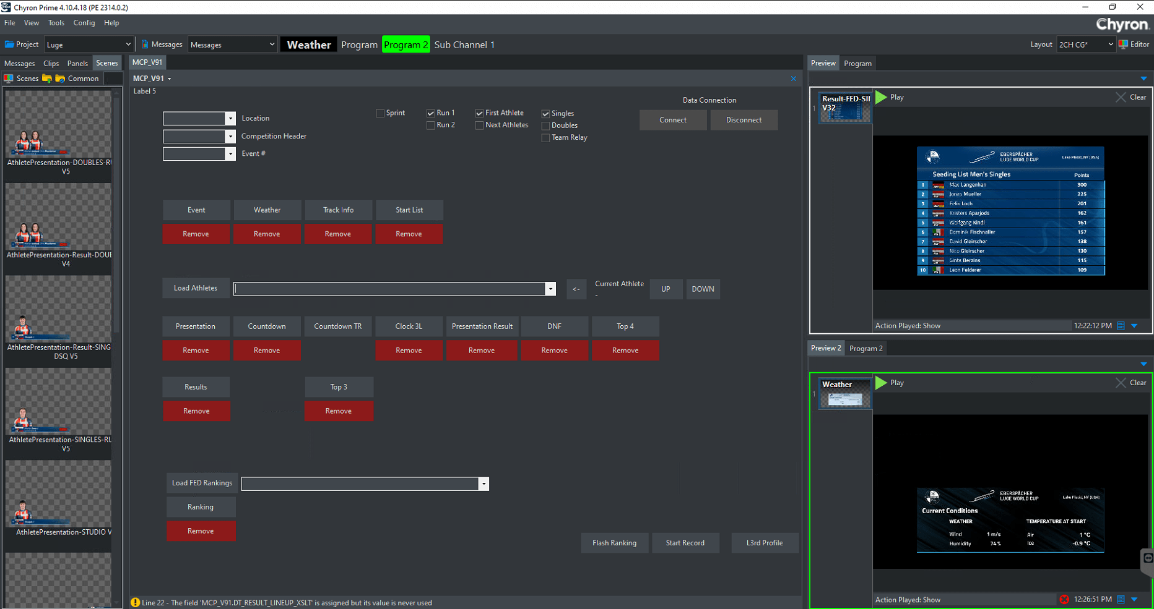Click the Editor icon at top right
1154x609 pixels.
[1123, 45]
